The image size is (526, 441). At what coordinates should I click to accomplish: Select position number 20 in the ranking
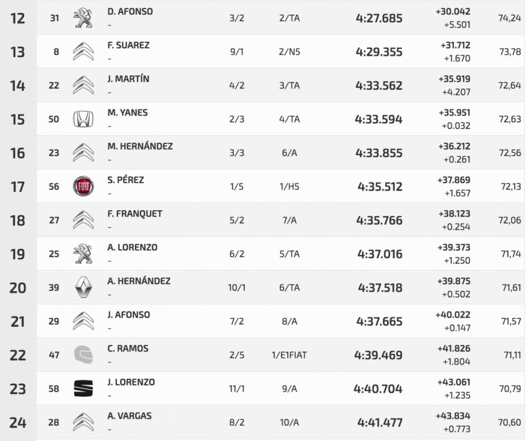click(17, 288)
